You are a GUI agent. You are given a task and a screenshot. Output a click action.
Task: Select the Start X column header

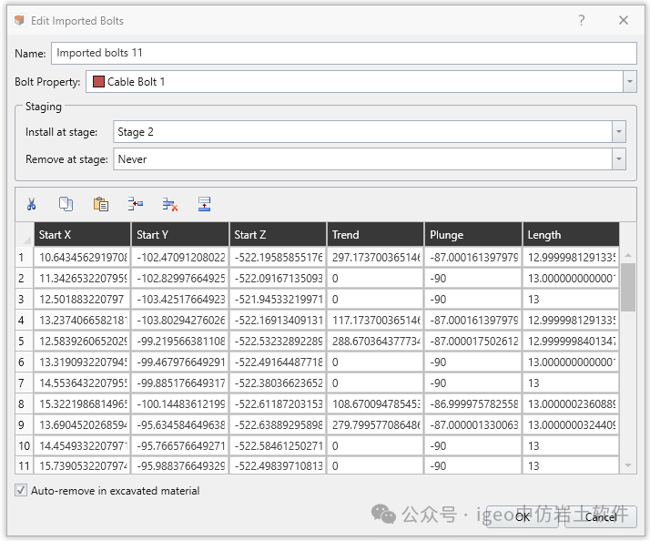click(x=82, y=235)
